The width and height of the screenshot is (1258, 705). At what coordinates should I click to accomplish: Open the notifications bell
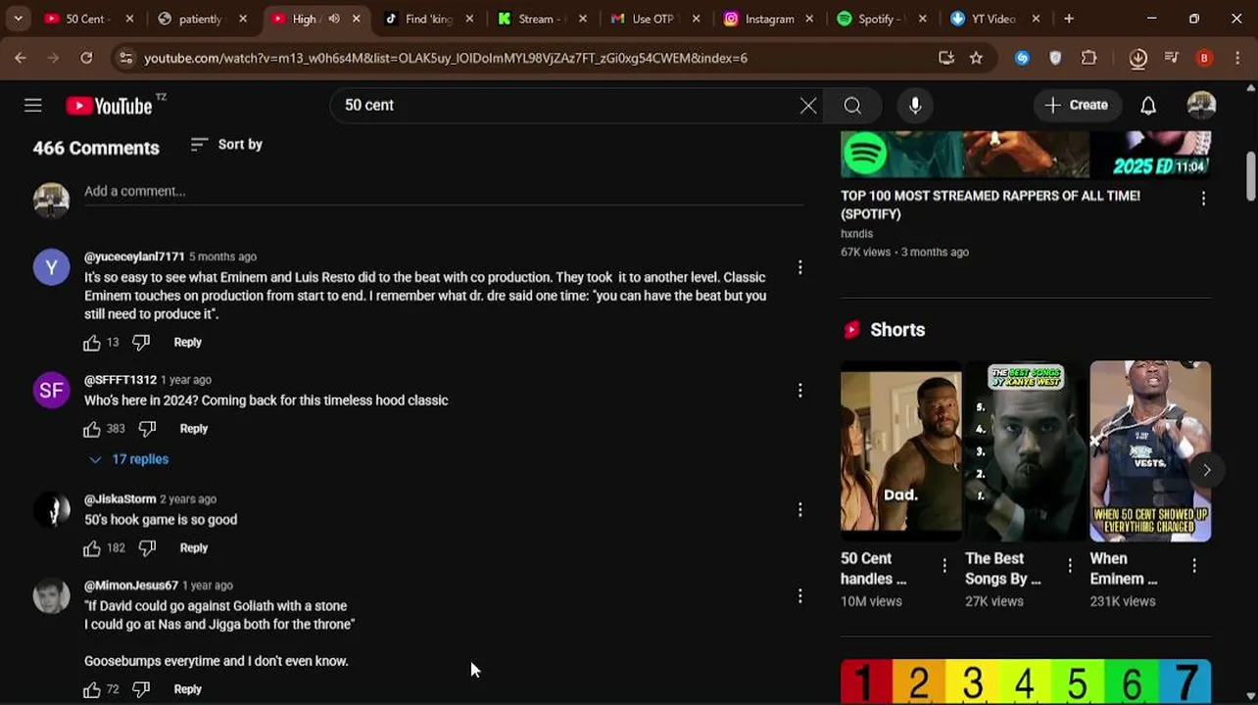(1148, 106)
